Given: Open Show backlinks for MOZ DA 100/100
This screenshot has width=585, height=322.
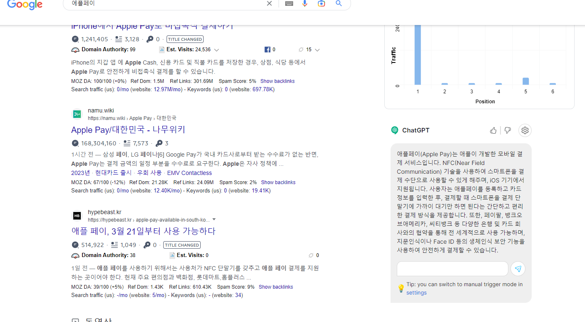Looking at the screenshot, I should (277, 81).
